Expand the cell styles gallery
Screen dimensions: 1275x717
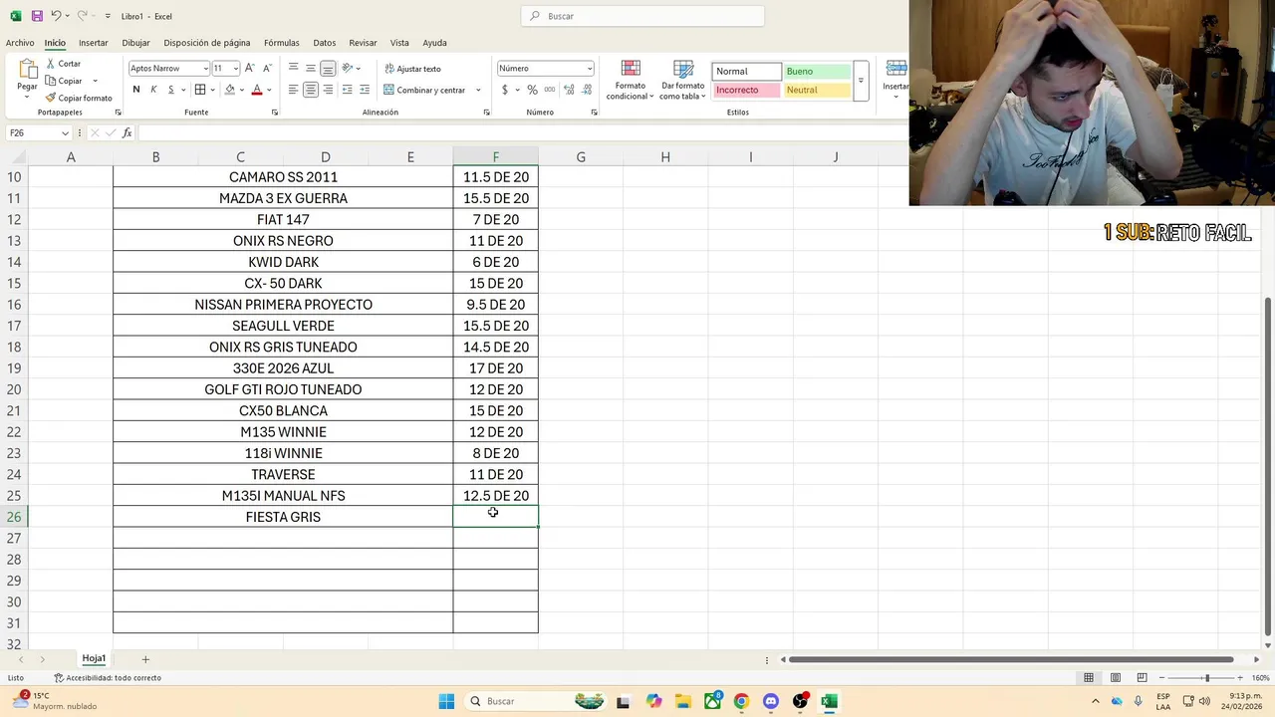tap(861, 81)
